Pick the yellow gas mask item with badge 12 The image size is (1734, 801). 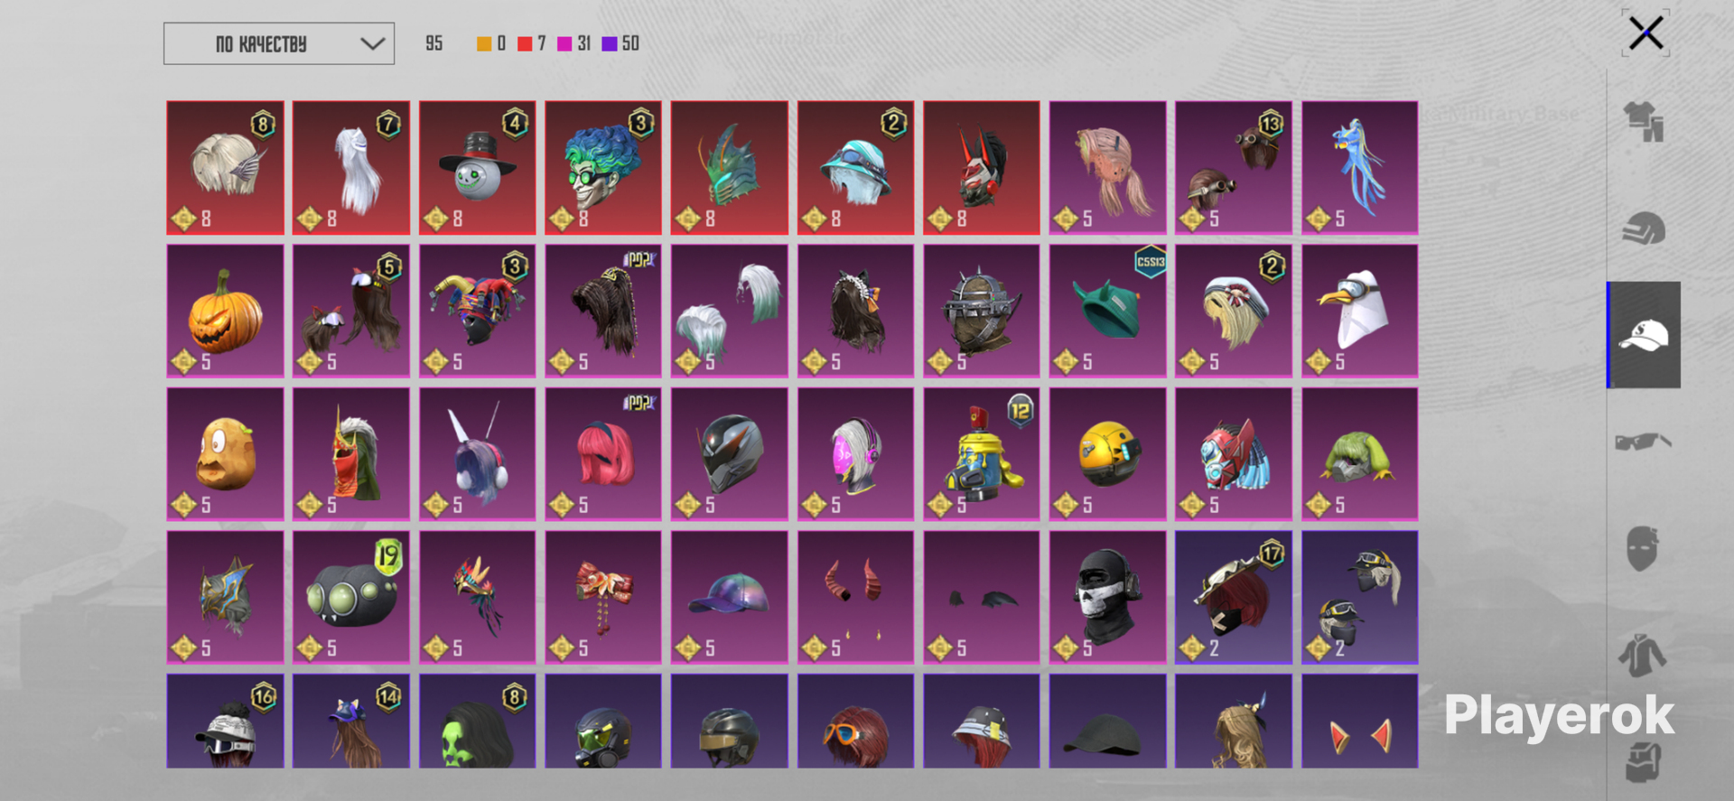pos(982,454)
